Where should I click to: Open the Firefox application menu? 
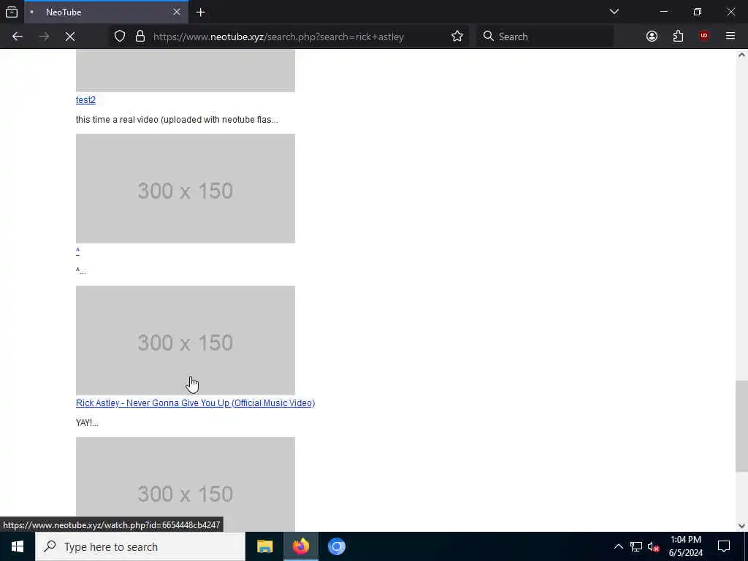(730, 37)
